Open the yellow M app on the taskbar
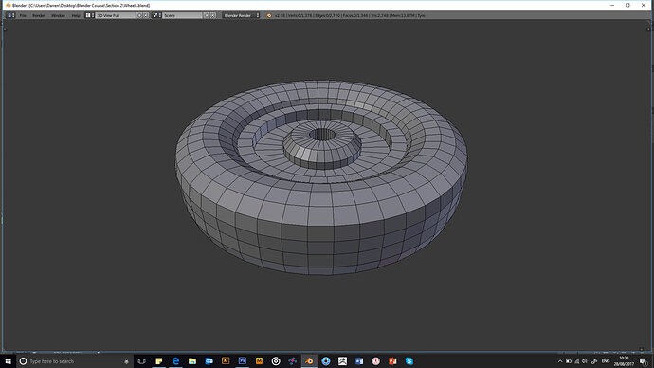654x368 pixels. point(259,361)
